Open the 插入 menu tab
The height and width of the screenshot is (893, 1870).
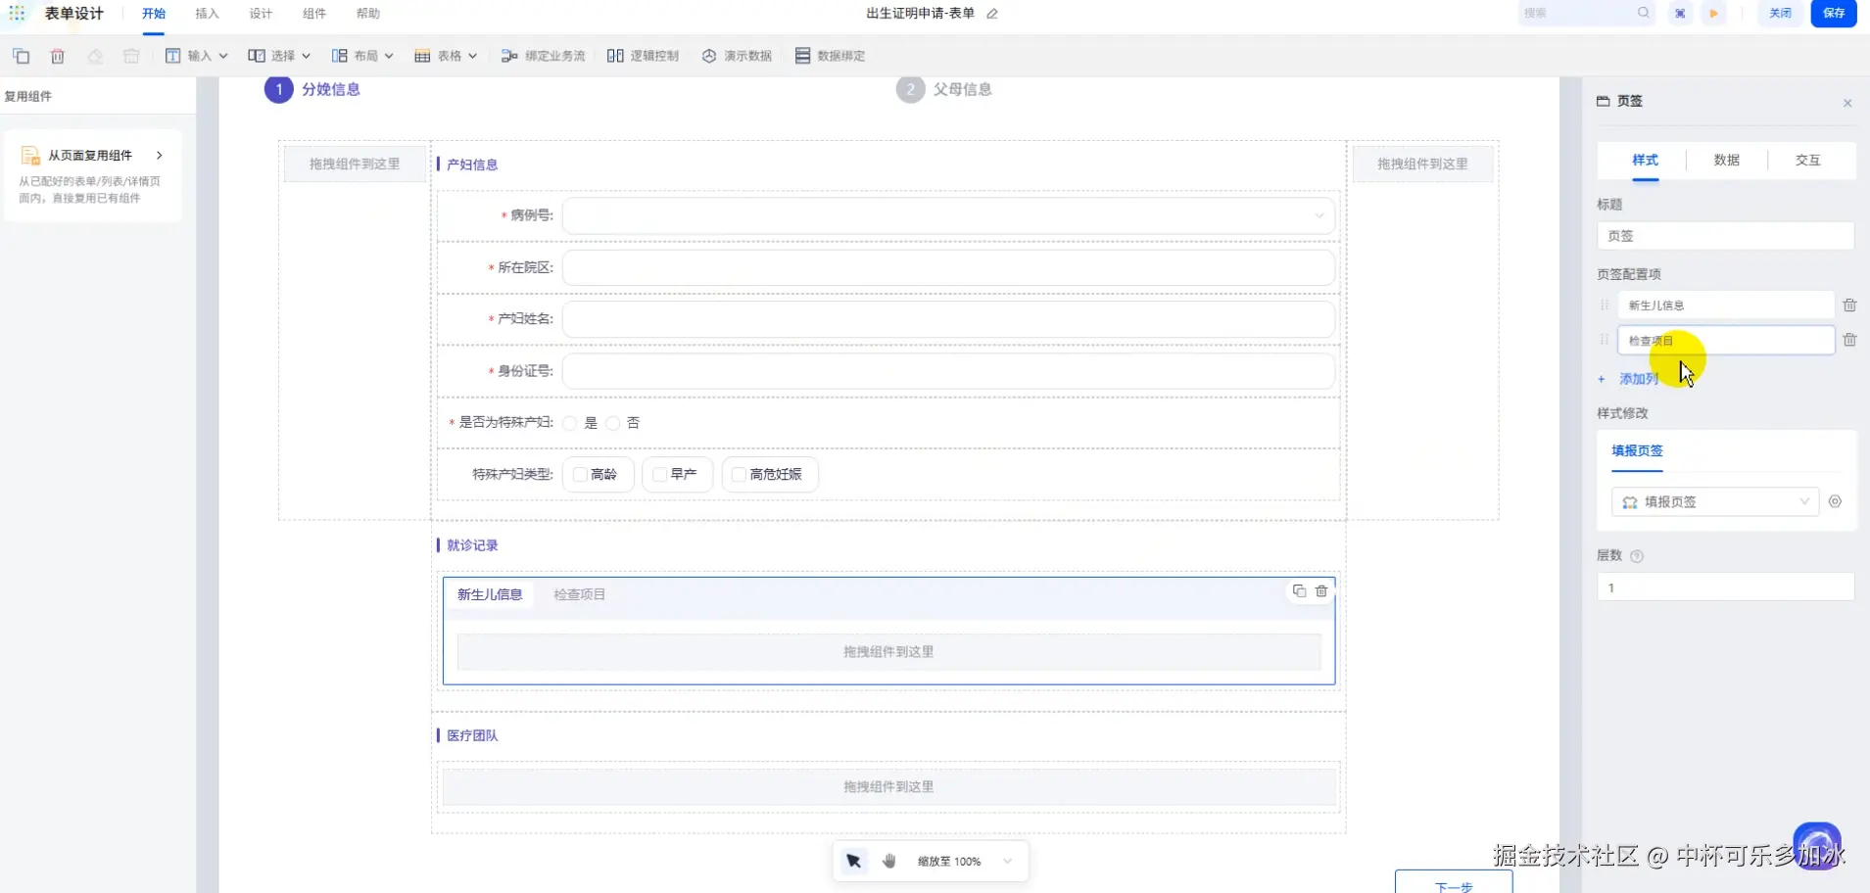(x=207, y=14)
